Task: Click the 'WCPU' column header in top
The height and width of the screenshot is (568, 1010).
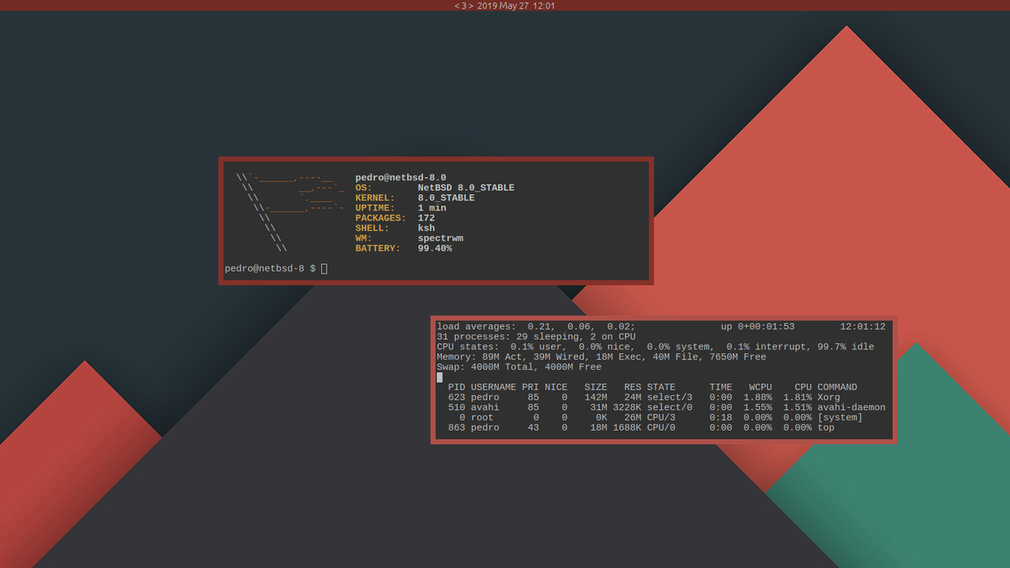Action: (x=761, y=387)
